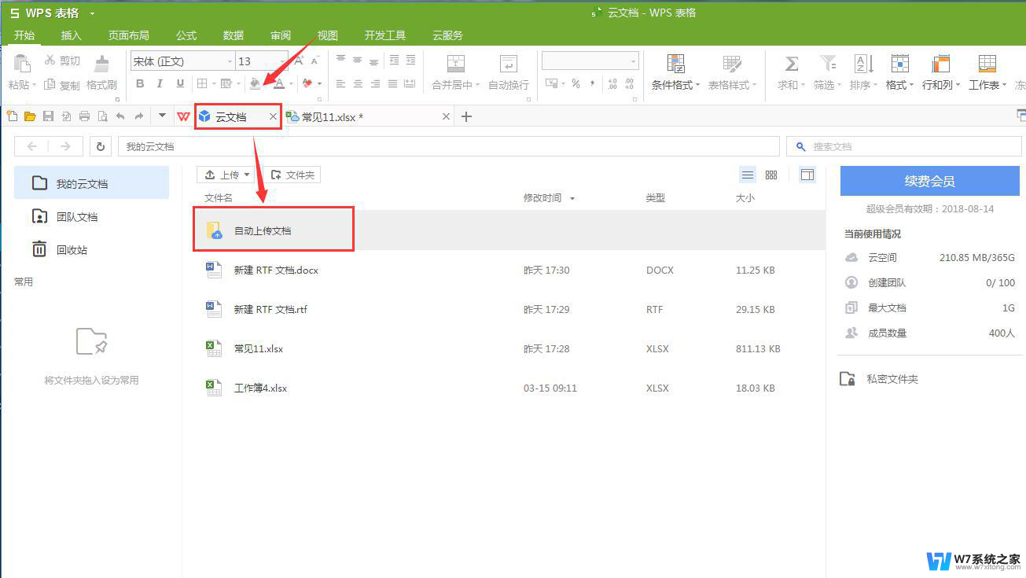Click the cell borders icon
Image resolution: width=1026 pixels, height=578 pixels.
[202, 84]
